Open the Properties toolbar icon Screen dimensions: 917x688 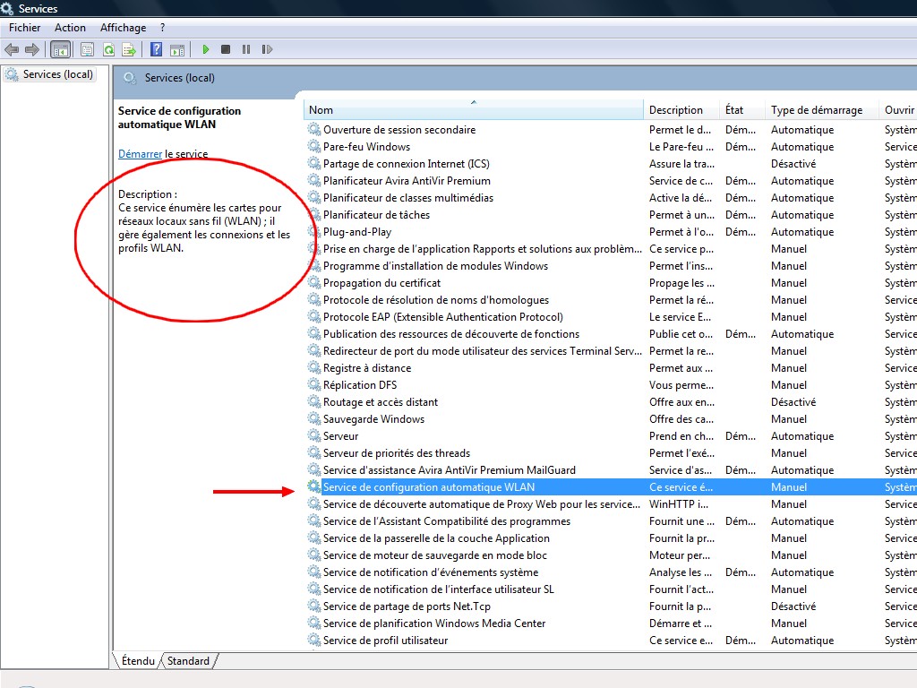(x=87, y=49)
